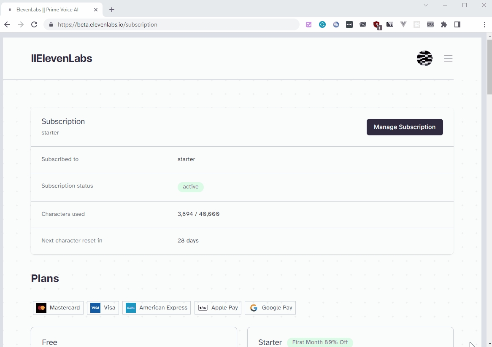Click the user profile avatar
Viewport: 492px width, 347px height.
424,59
